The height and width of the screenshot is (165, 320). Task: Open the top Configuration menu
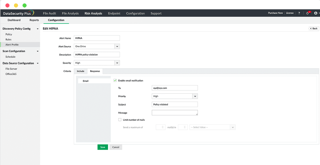(x=135, y=13)
